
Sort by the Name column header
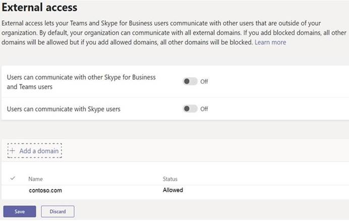pyautogui.click(x=36, y=179)
